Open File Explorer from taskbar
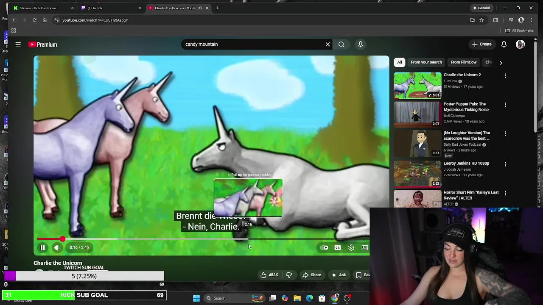 click(297, 298)
